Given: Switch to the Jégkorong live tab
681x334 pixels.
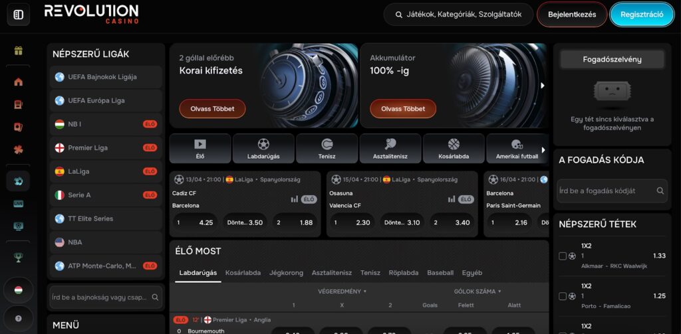Looking at the screenshot, I should tap(286, 273).
